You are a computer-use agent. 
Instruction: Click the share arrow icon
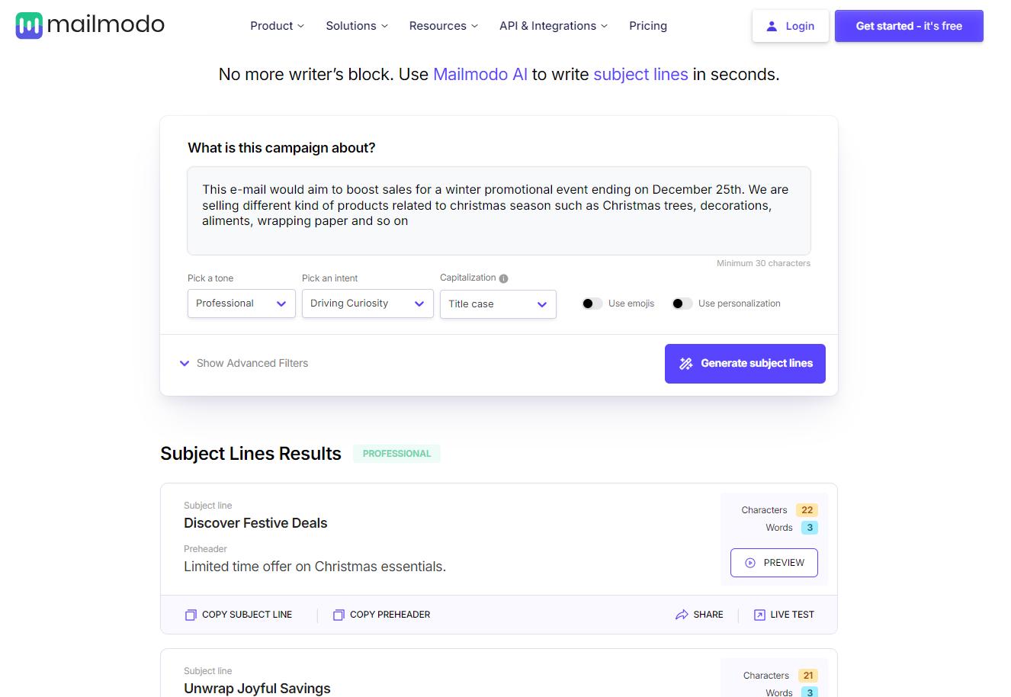[x=681, y=614]
